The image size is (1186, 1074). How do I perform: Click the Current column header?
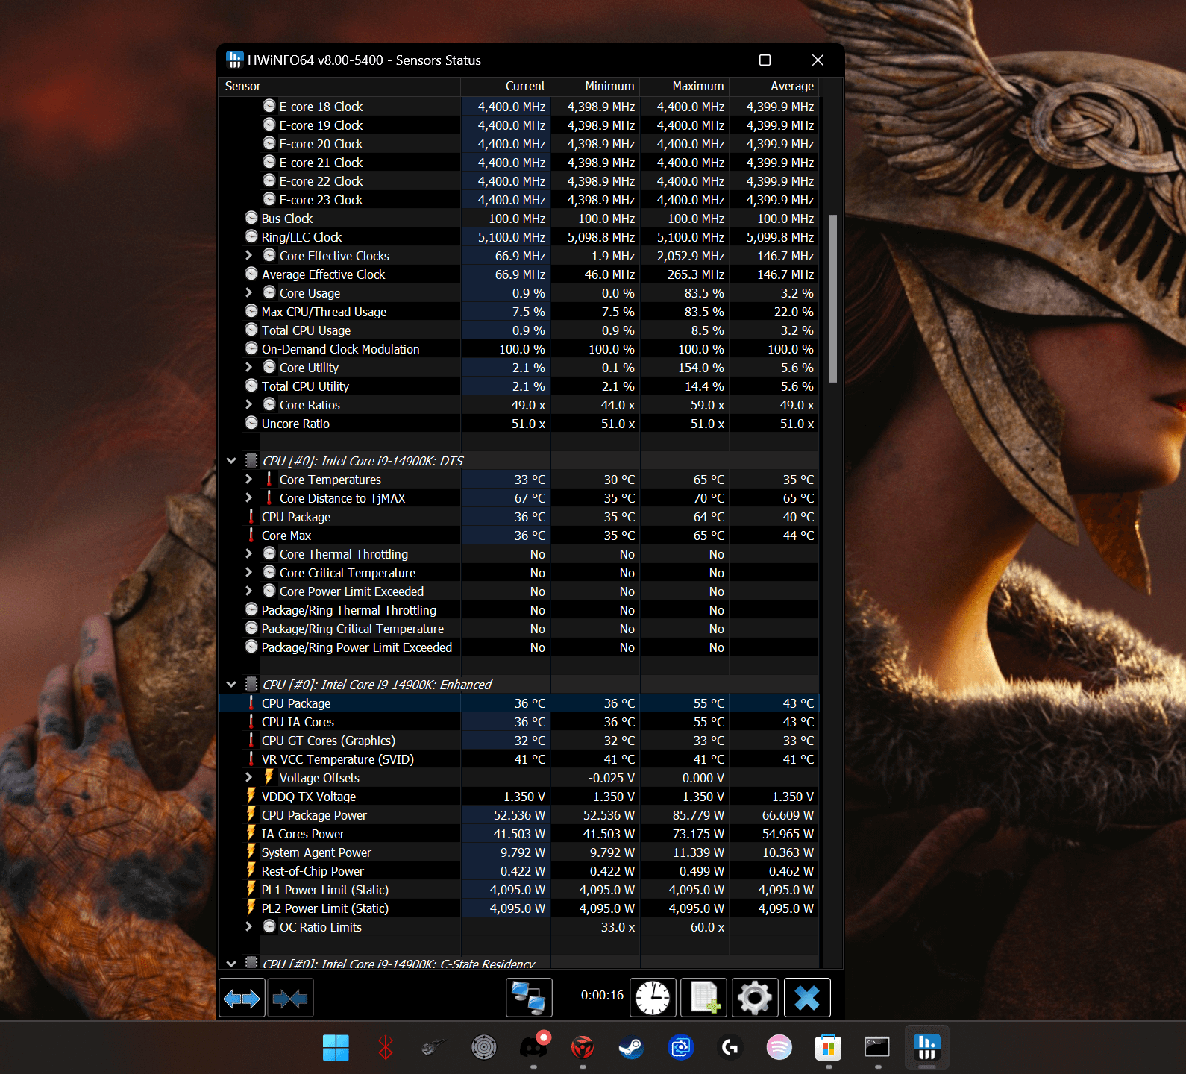coord(506,87)
